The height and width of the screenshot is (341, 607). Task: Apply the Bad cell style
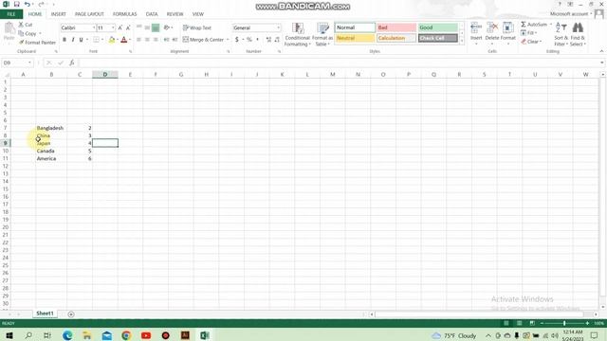pos(396,27)
